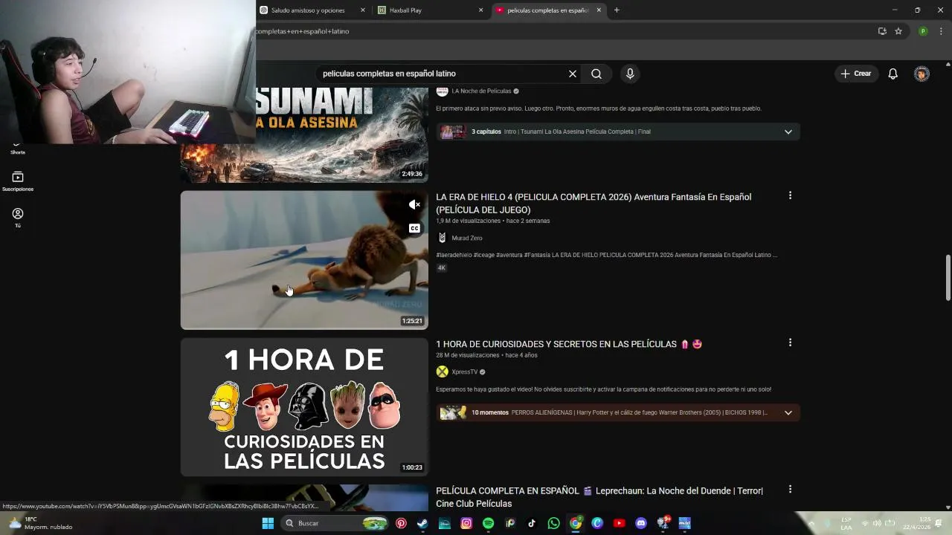Open LA Noche de Películas channel
The image size is (952, 535).
481,91
